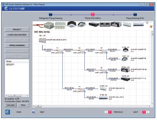Click drawing scroll-down arrow
Viewport: 157px width, 120px height.
click(x=152, y=104)
